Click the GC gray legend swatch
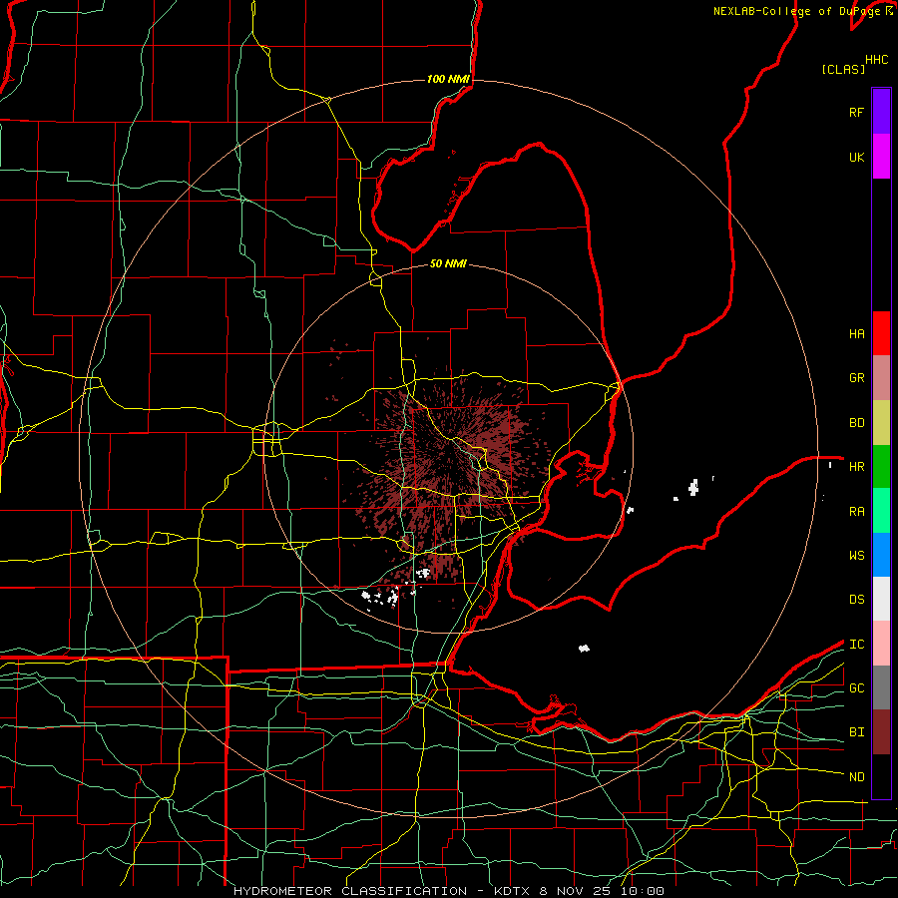 (881, 687)
